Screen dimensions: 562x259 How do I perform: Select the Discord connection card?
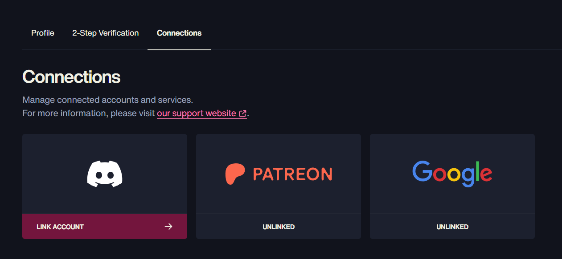[105, 186]
